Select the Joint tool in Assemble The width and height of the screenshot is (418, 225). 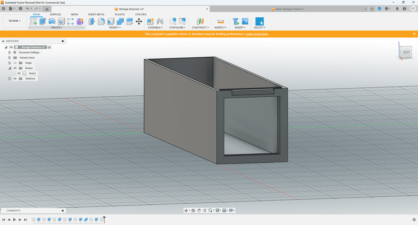160,22
